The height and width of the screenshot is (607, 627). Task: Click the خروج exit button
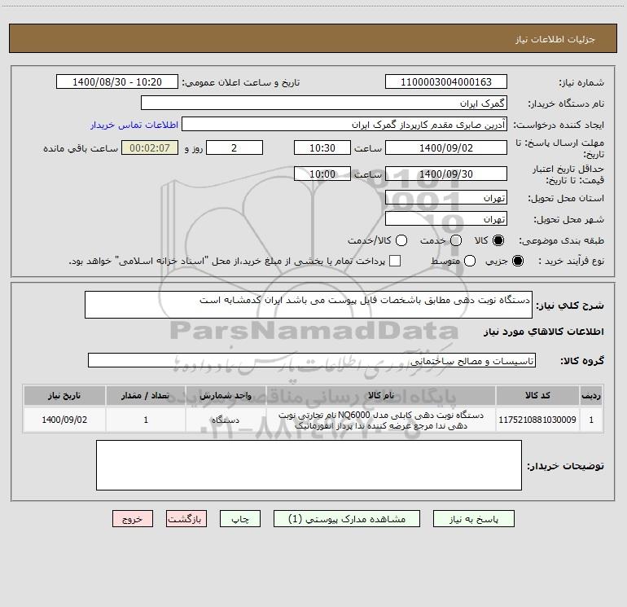tap(133, 518)
